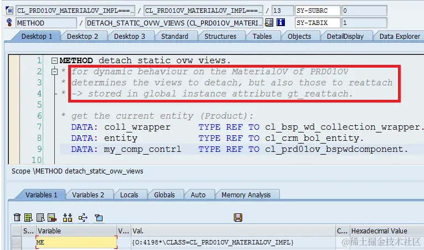Click the second variables toolbar icon (green list)

28,217
